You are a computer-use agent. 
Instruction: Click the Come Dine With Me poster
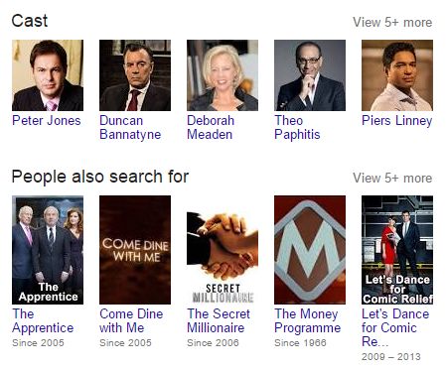click(x=135, y=250)
